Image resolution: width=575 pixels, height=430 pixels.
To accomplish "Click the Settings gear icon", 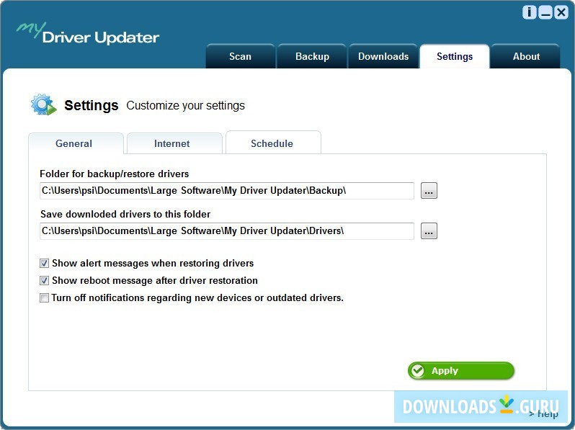I will pos(44,104).
